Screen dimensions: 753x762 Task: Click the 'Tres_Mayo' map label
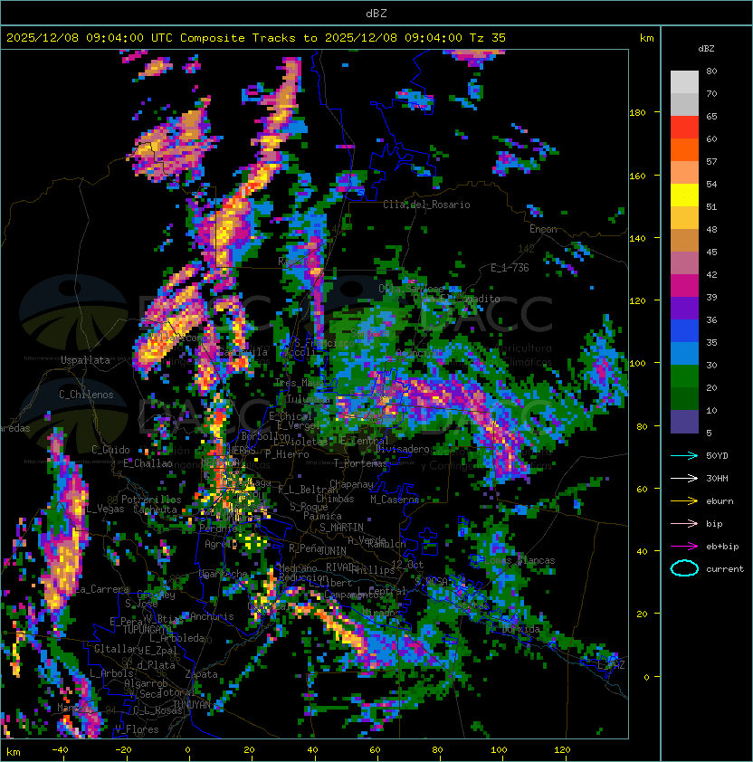point(299,383)
